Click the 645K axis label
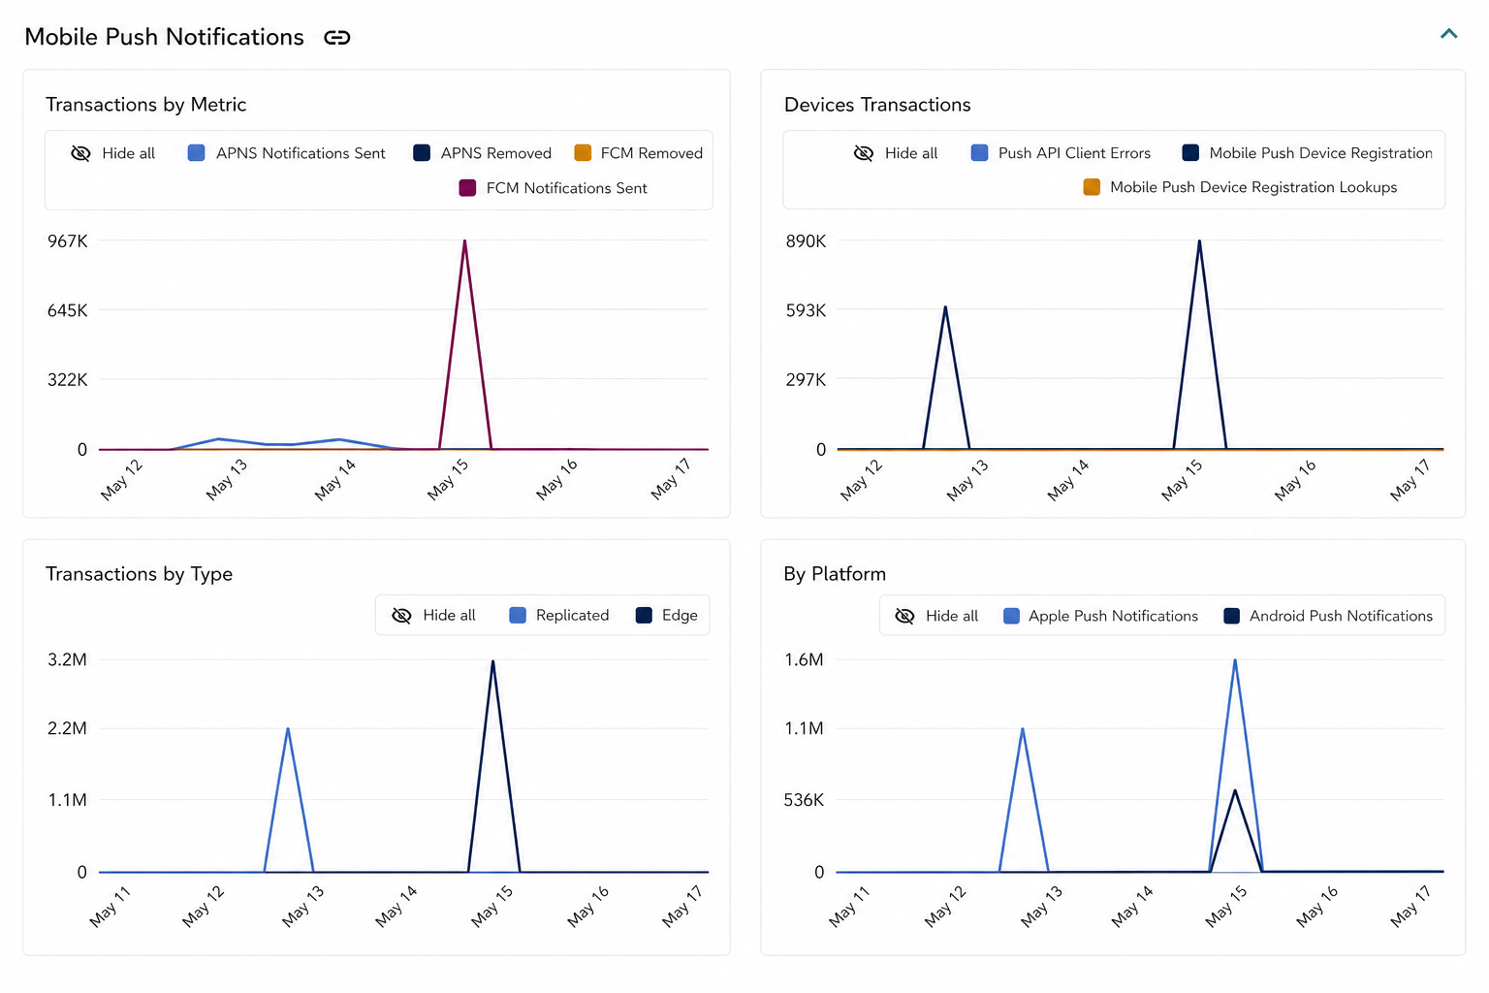This screenshot has width=1489, height=993. point(68,310)
